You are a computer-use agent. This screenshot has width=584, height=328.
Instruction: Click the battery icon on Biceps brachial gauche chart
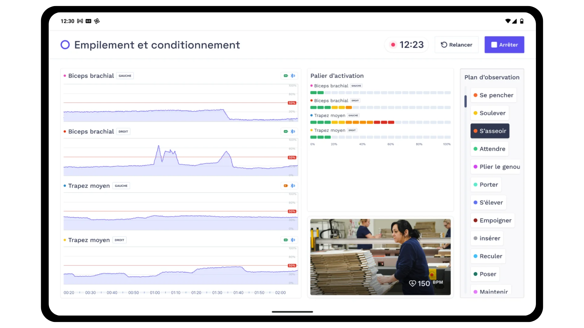(x=286, y=76)
